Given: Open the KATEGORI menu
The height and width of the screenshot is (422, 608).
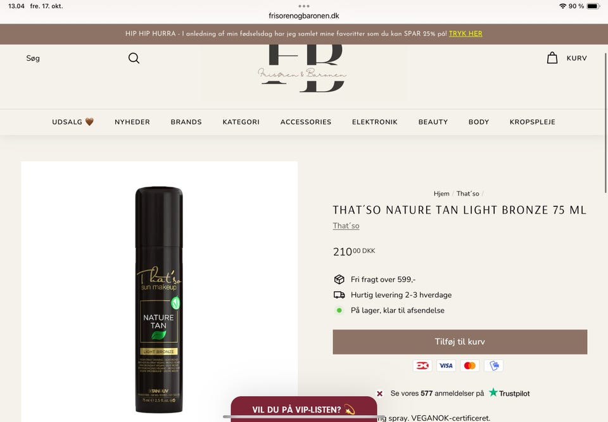Looking at the screenshot, I should coord(241,121).
